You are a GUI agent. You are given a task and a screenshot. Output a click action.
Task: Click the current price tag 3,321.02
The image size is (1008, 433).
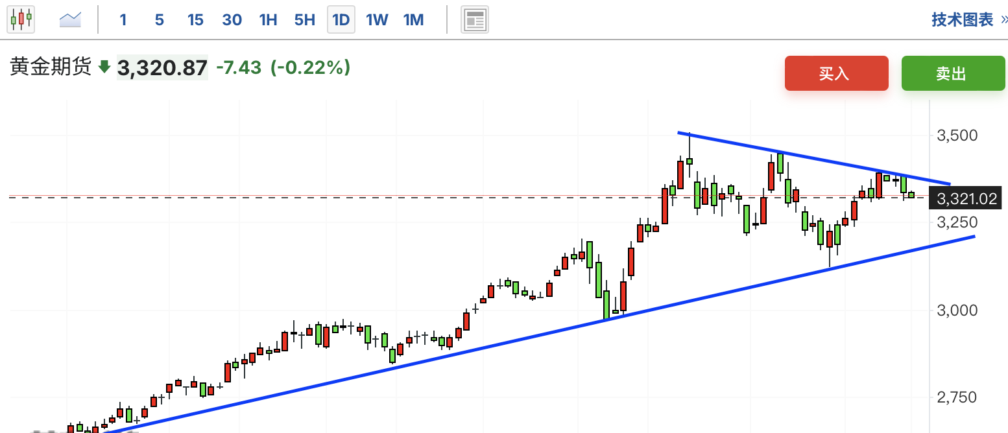(966, 199)
